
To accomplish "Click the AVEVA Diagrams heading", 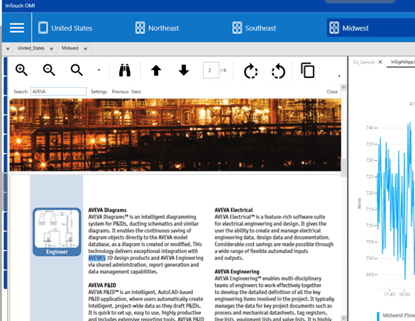I will click(x=107, y=210).
